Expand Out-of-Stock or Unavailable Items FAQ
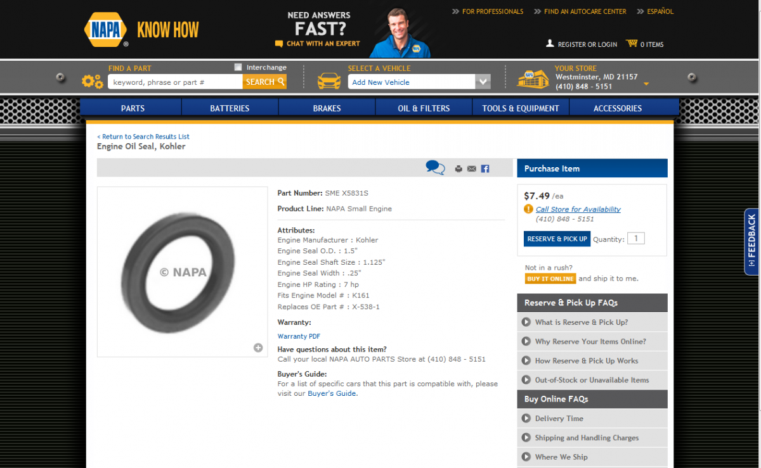761x468 pixels. click(x=592, y=380)
